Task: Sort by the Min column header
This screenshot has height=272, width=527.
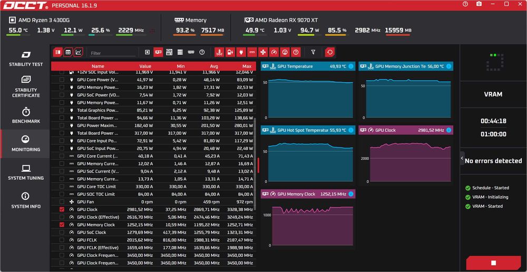Action: point(181,66)
